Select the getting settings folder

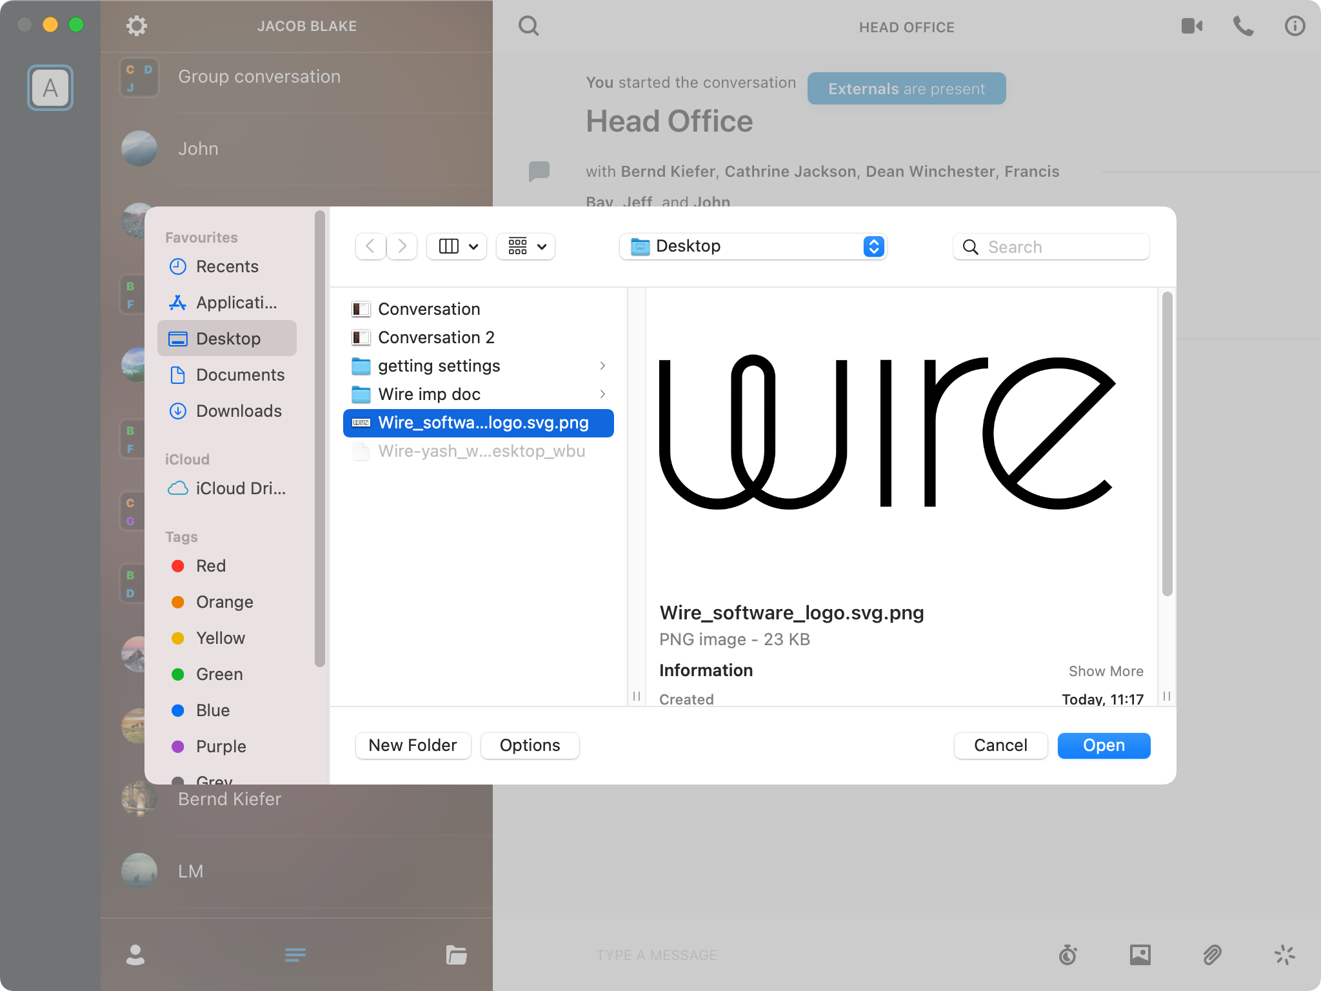[479, 366]
